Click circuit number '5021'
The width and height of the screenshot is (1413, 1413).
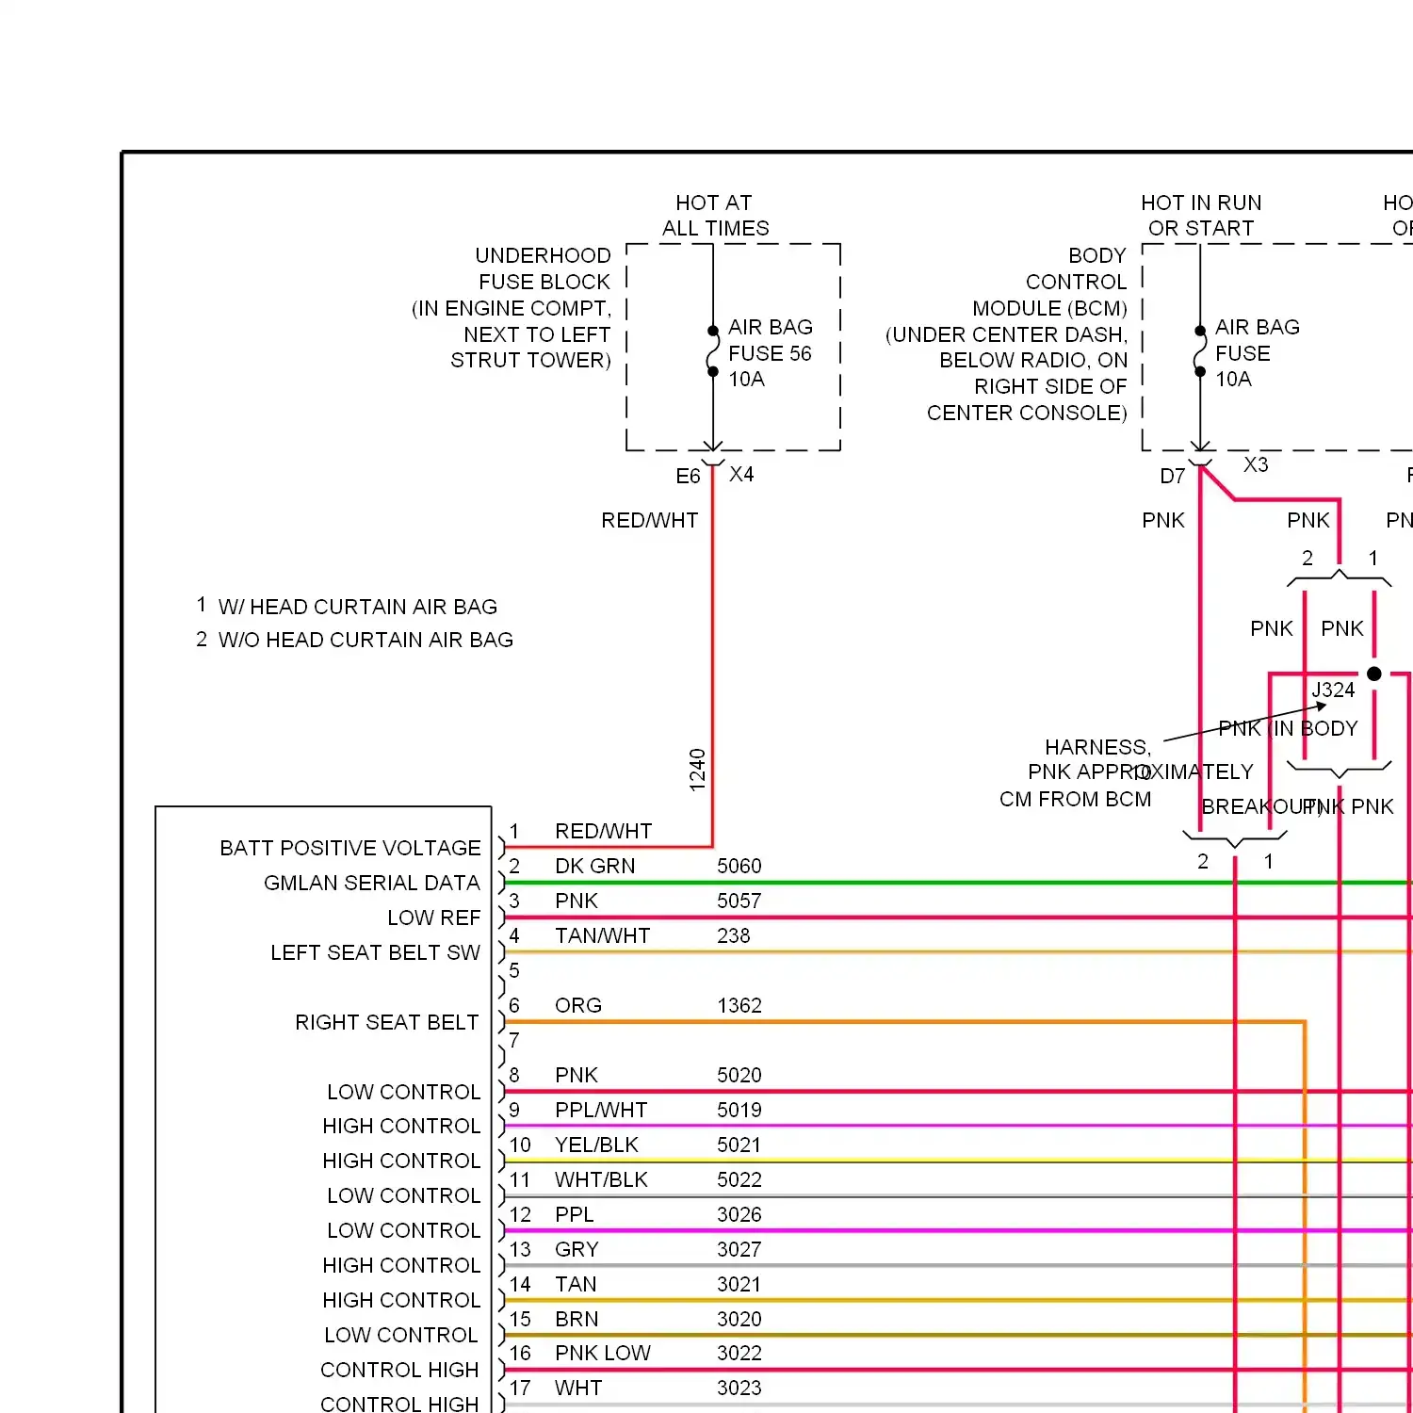[x=739, y=1145]
